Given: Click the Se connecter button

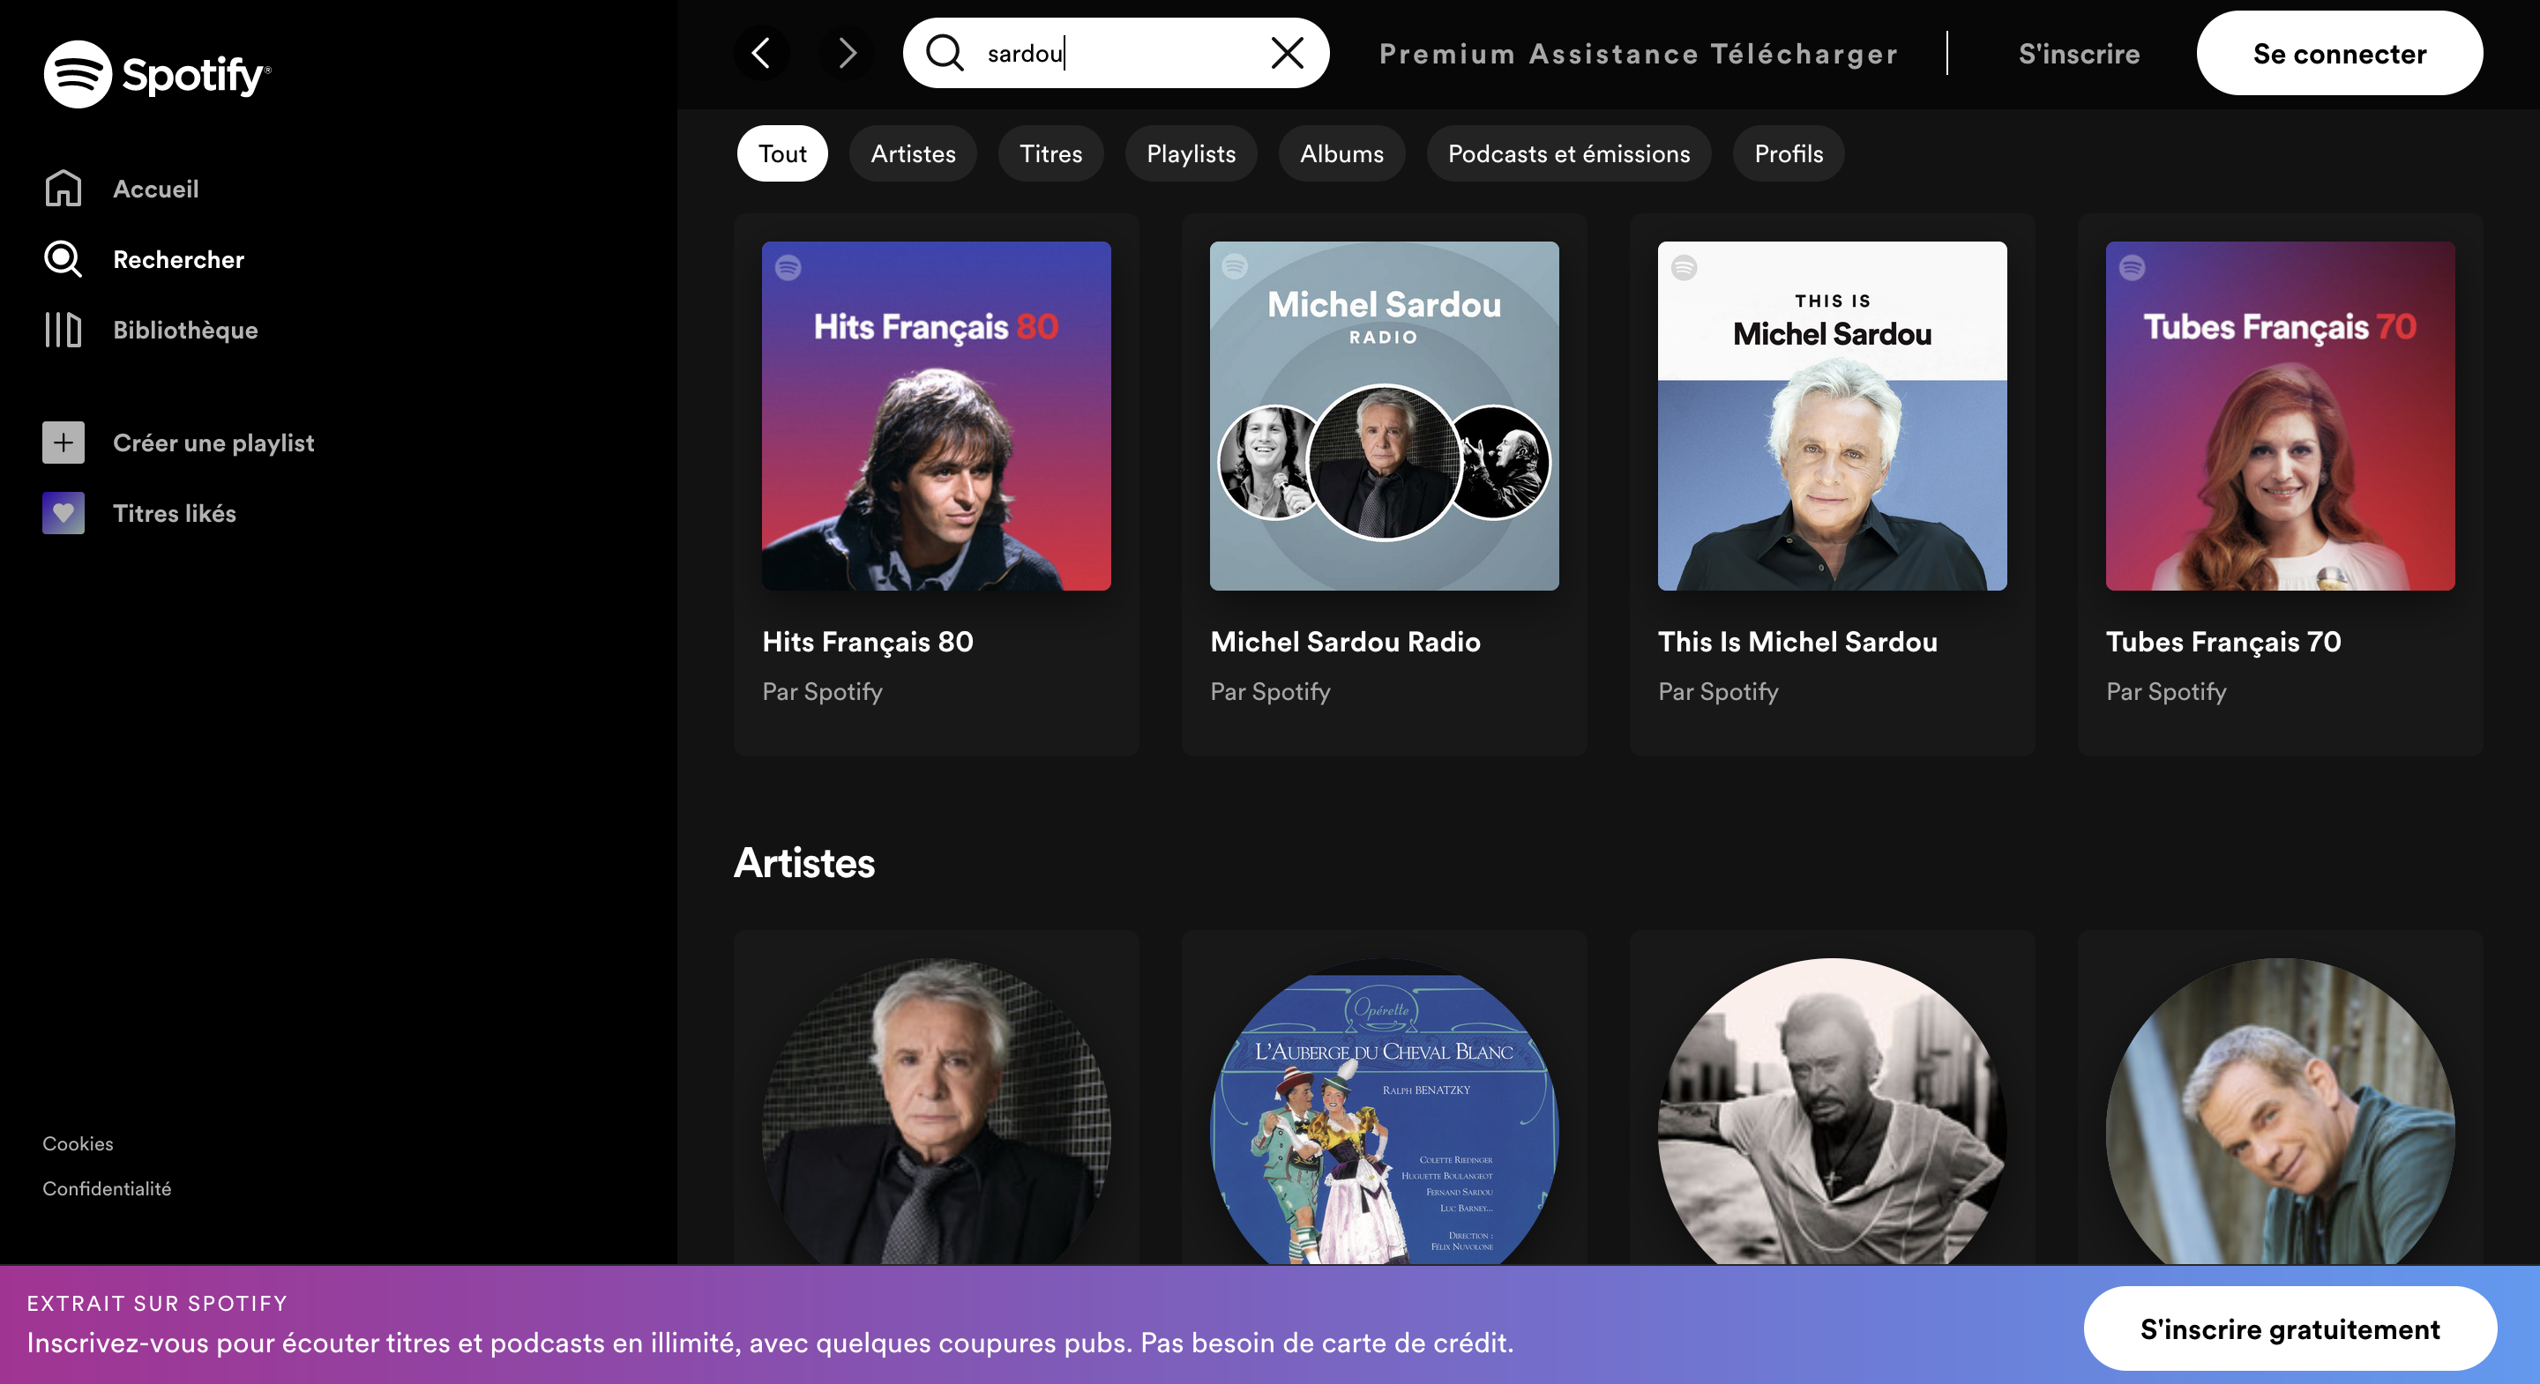Looking at the screenshot, I should pos(2339,53).
